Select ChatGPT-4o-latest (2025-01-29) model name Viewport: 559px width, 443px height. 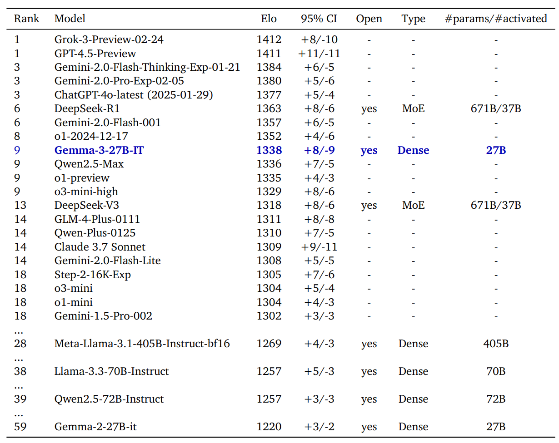click(134, 95)
